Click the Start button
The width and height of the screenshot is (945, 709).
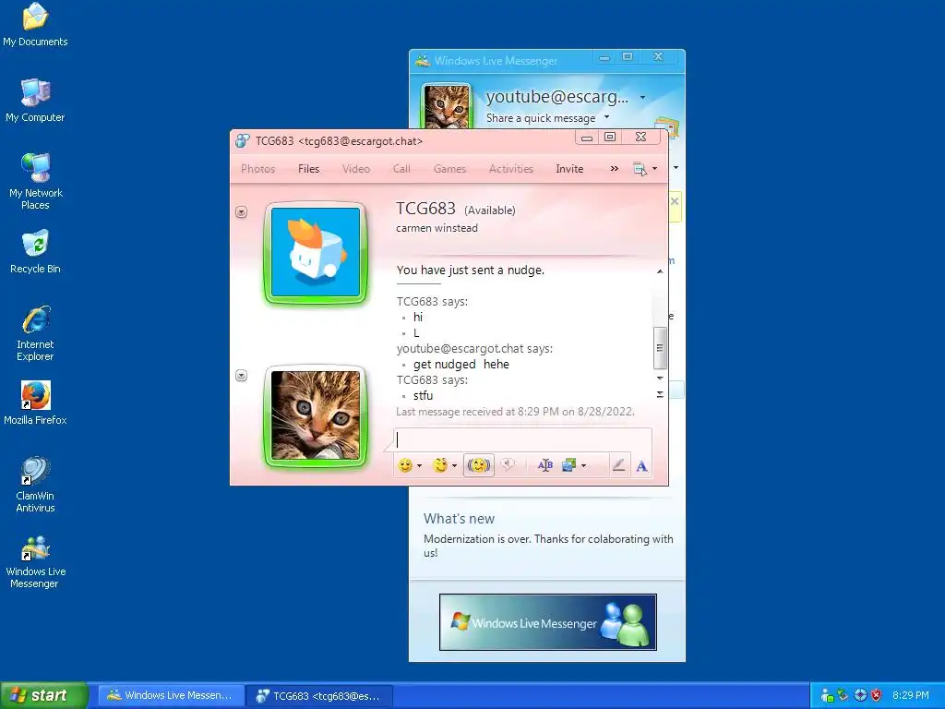pyautogui.click(x=44, y=695)
